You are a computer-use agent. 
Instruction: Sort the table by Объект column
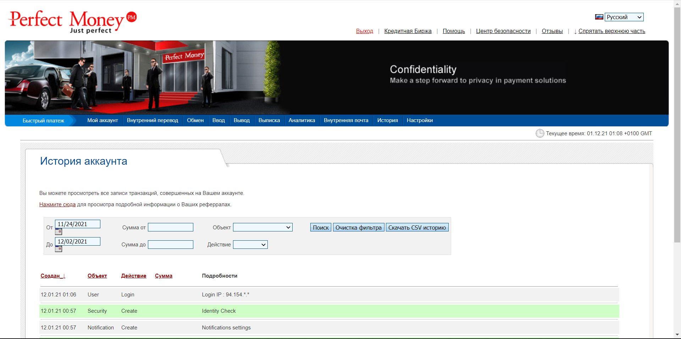pos(97,276)
